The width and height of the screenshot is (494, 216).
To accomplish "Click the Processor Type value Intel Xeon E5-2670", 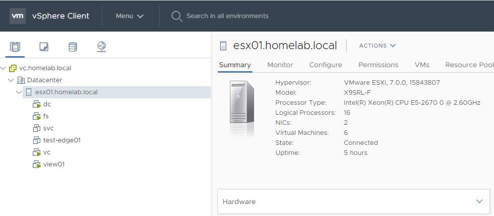I will [412, 103].
